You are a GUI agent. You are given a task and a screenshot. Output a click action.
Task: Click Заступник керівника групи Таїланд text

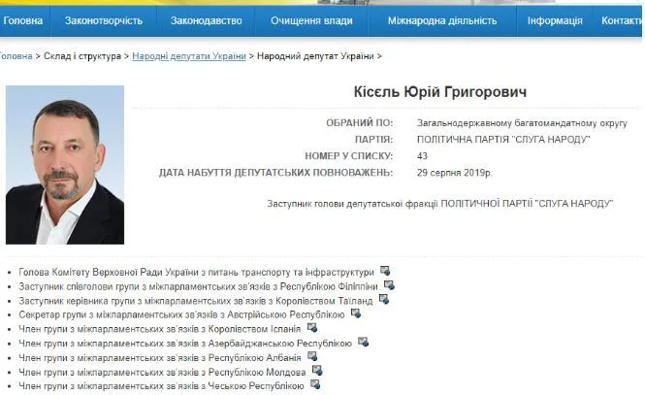(x=195, y=301)
